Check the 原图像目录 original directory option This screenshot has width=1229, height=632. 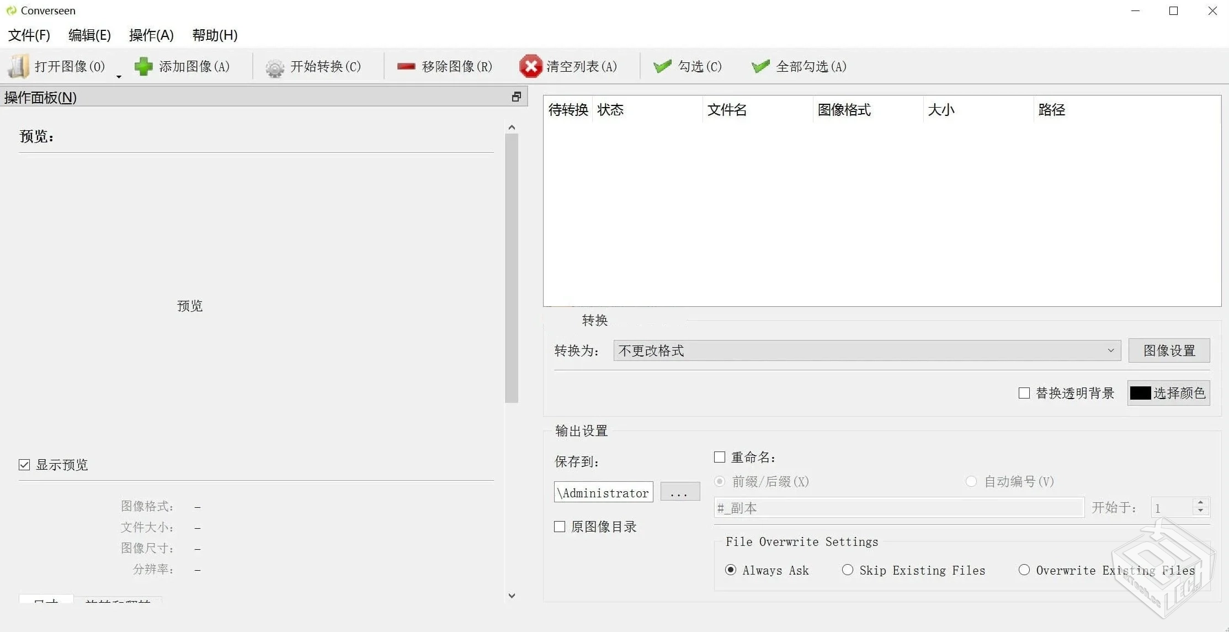coord(559,527)
